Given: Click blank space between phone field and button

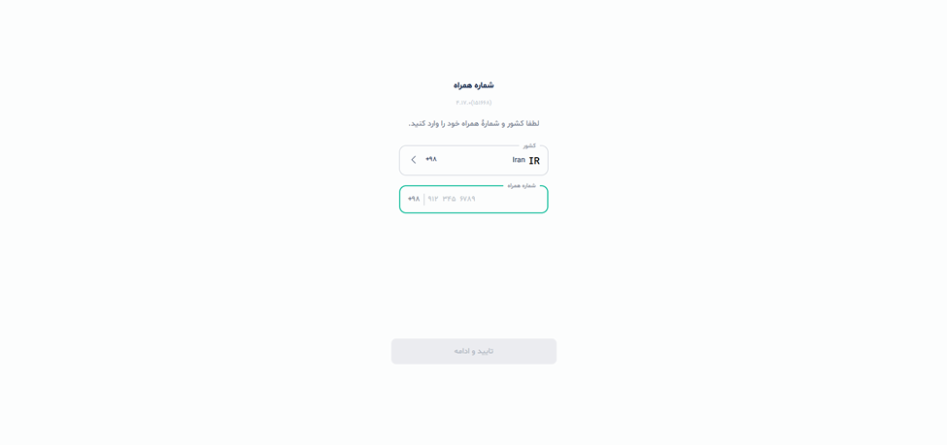Looking at the screenshot, I should click(473, 276).
